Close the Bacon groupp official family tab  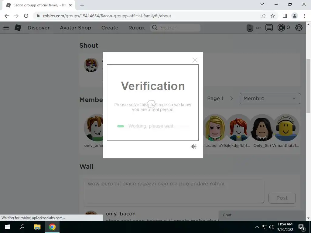pos(70,5)
